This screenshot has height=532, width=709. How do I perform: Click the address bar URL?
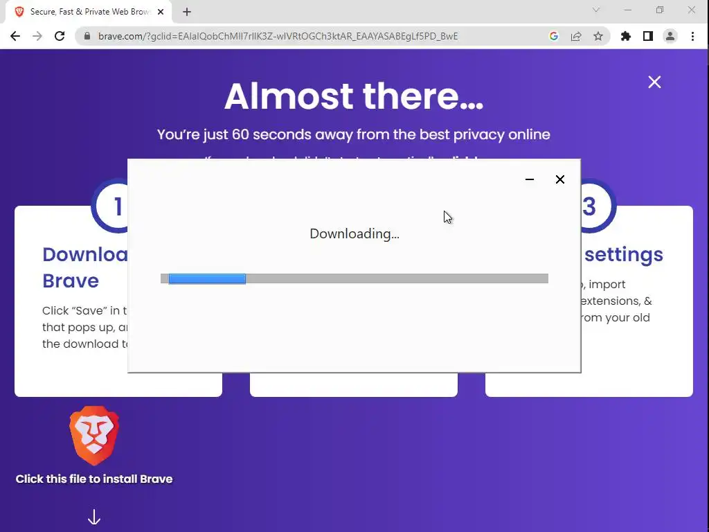pos(278,36)
